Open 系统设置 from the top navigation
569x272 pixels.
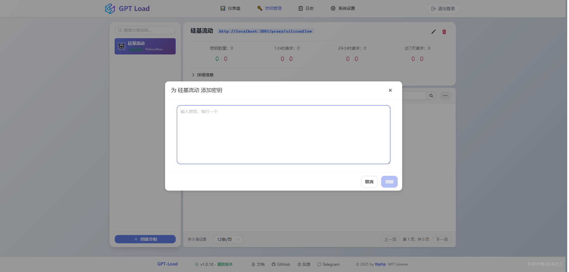click(x=343, y=8)
